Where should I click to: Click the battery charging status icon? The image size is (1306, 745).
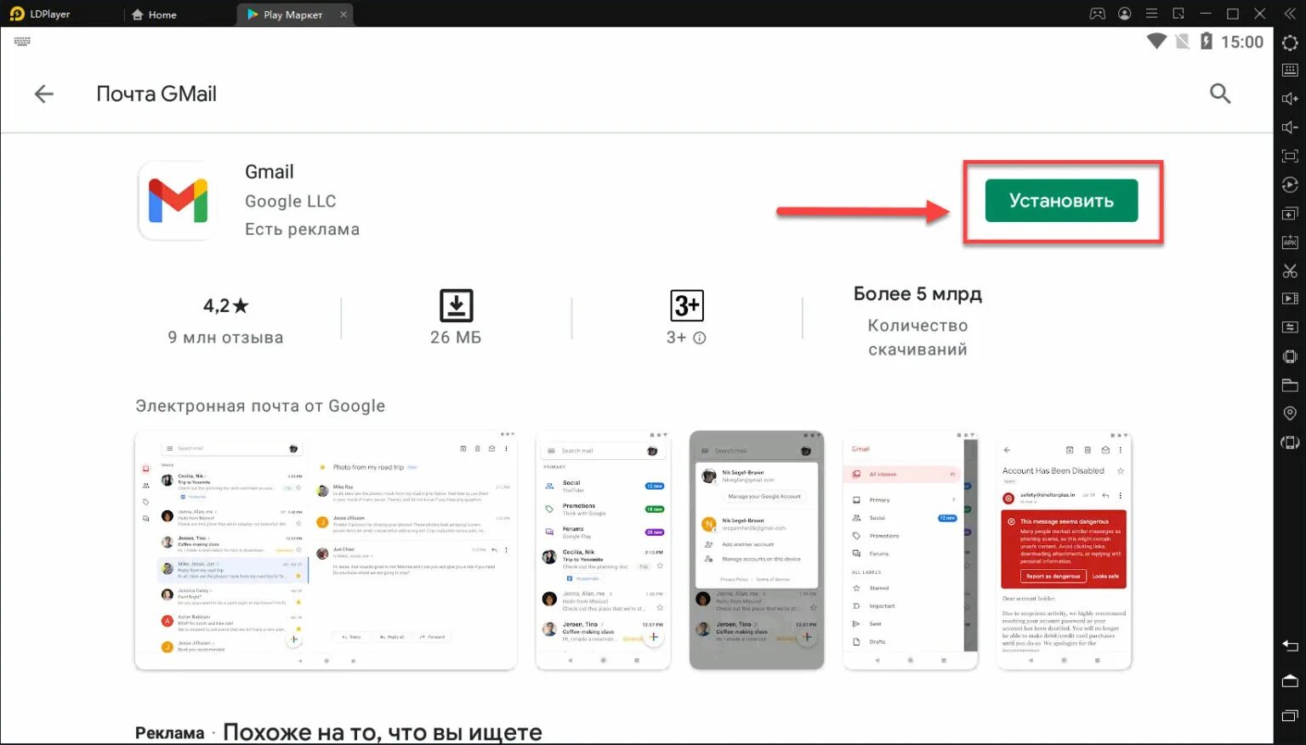pos(1206,41)
